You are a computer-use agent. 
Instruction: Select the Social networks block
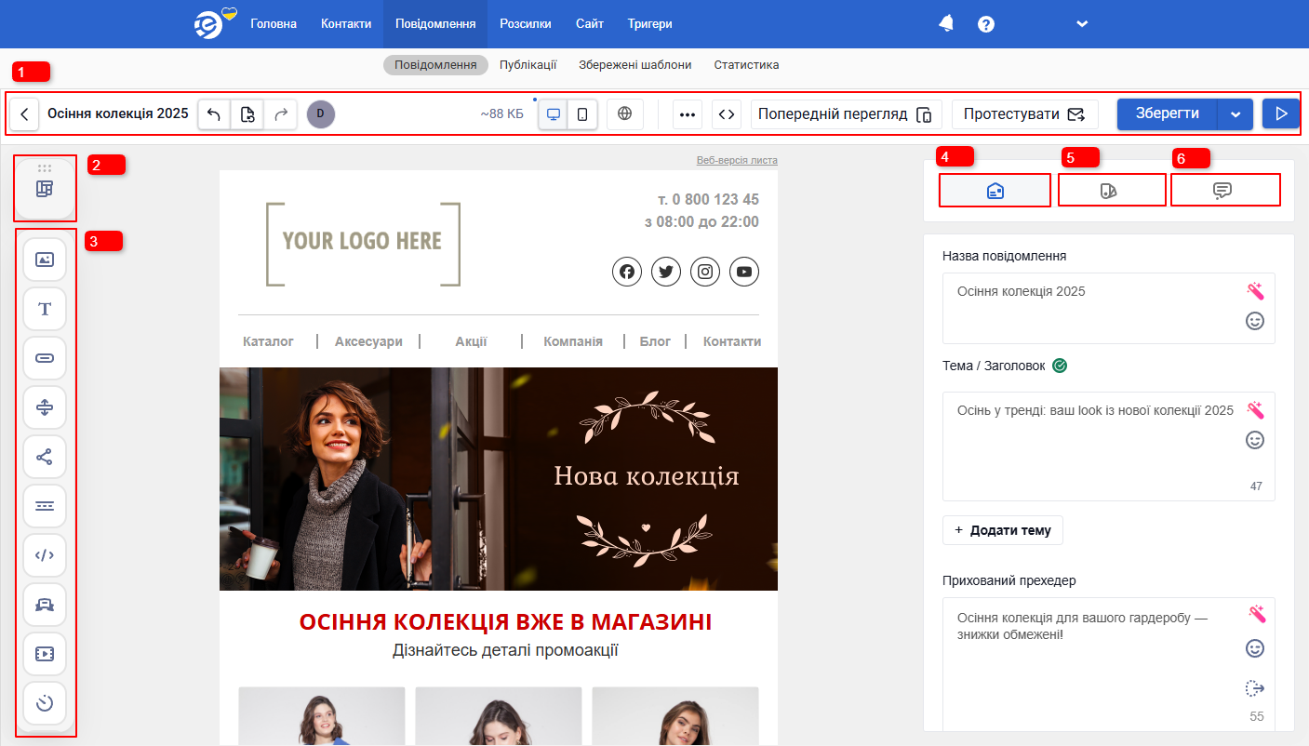pos(45,457)
